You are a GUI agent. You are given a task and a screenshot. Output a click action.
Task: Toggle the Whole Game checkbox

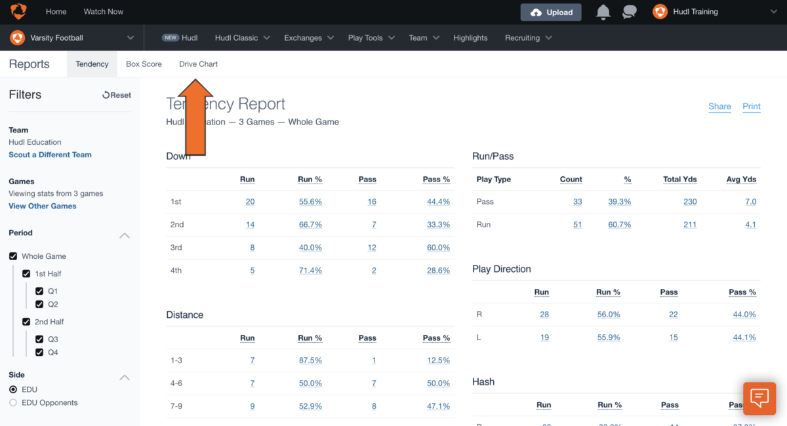click(13, 256)
